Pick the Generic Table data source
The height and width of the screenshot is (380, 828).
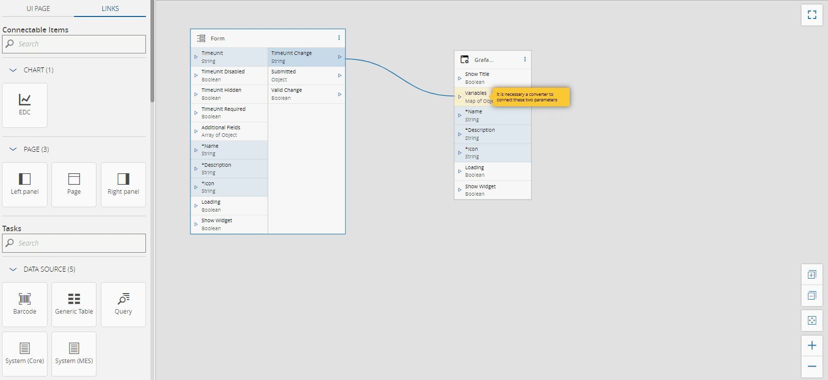pyautogui.click(x=74, y=304)
